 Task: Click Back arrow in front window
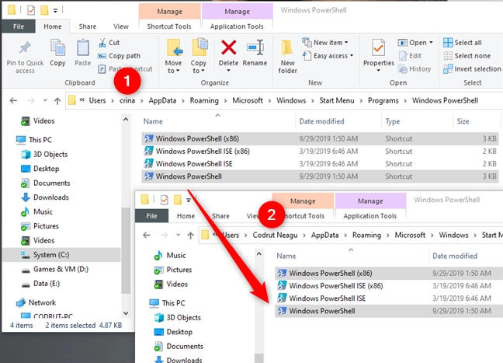tap(147, 236)
